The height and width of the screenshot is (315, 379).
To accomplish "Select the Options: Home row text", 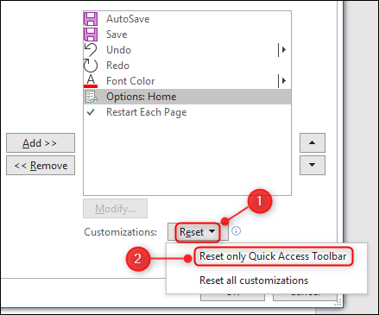I will point(142,97).
